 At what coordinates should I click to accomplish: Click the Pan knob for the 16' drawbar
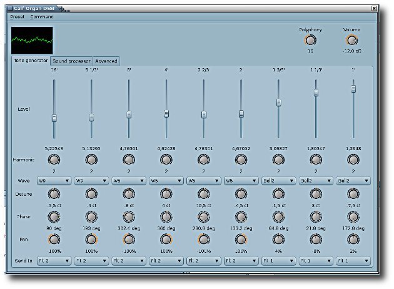coord(54,240)
